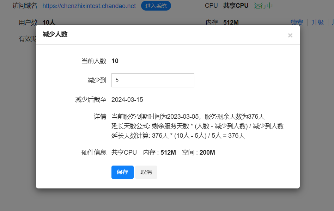Click the 续费 renewal link
Viewport: 334px width, 211px height.
point(297,22)
